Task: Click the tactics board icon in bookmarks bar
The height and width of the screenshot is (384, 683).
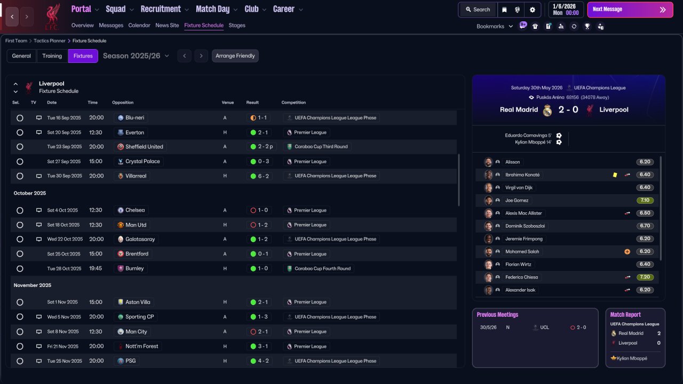Action: [x=548, y=26]
